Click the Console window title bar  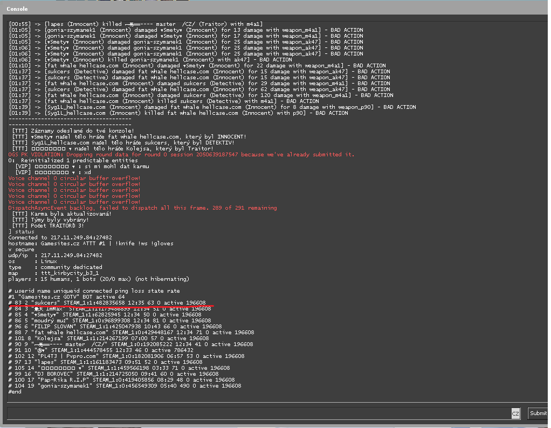click(270, 9)
